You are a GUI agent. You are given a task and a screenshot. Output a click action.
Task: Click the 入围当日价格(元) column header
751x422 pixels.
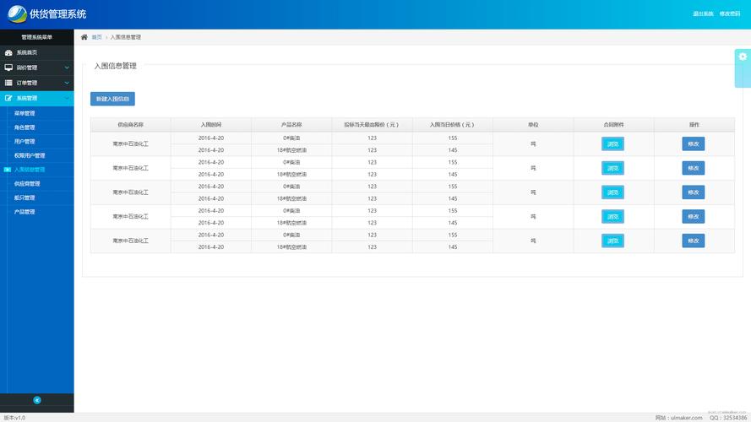[452, 125]
